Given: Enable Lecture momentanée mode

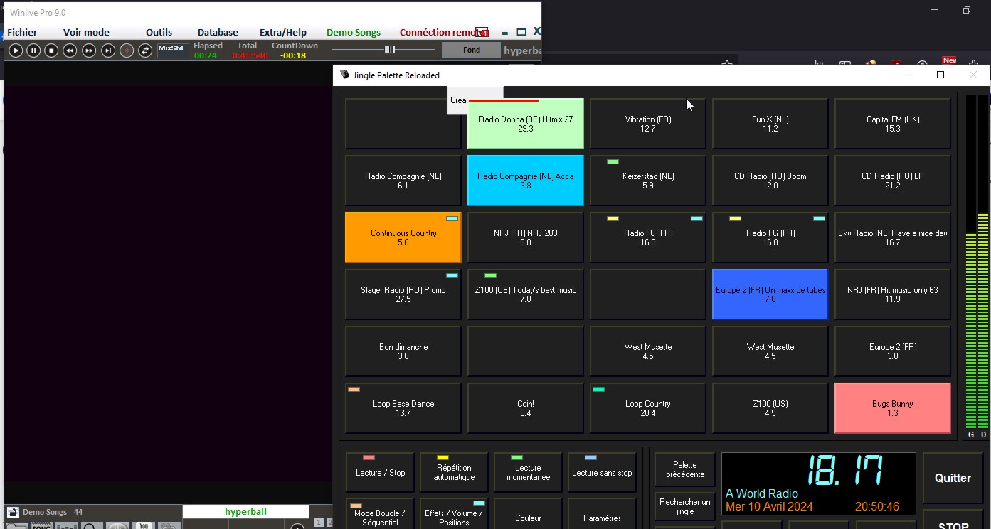Looking at the screenshot, I should tap(528, 472).
